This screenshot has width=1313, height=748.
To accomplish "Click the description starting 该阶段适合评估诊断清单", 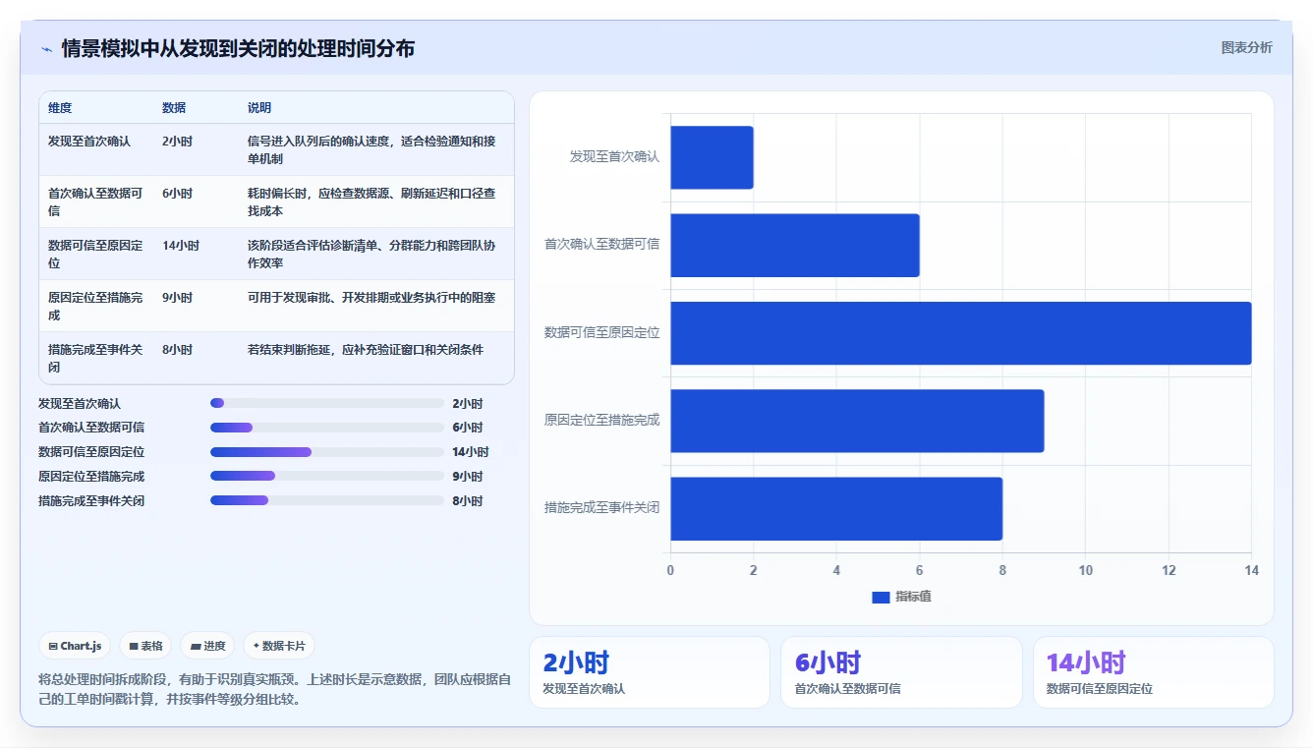I will point(371,255).
